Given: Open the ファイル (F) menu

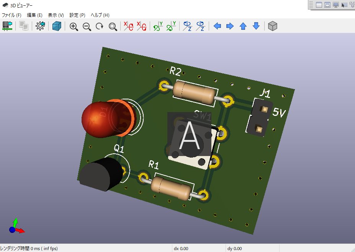Looking at the screenshot, I should coord(11,15).
